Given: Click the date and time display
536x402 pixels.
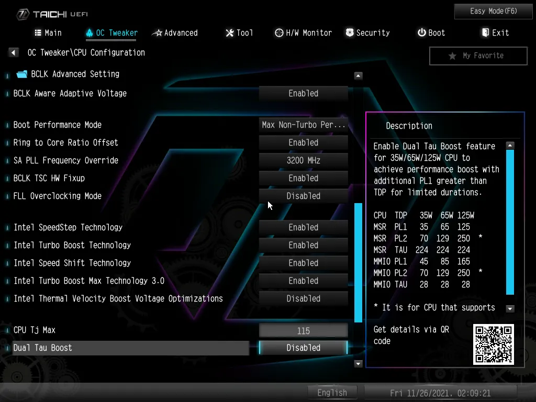Looking at the screenshot, I should click(440, 393).
